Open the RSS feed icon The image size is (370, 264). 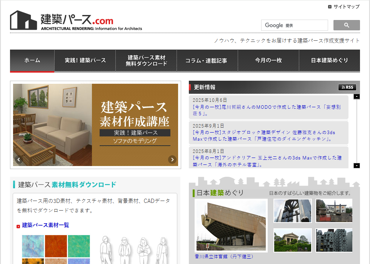coord(347,87)
